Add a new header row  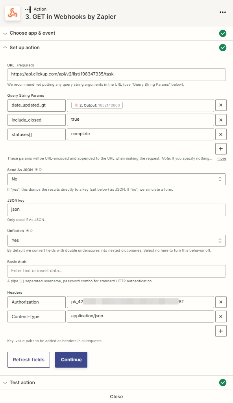pyautogui.click(x=221, y=331)
